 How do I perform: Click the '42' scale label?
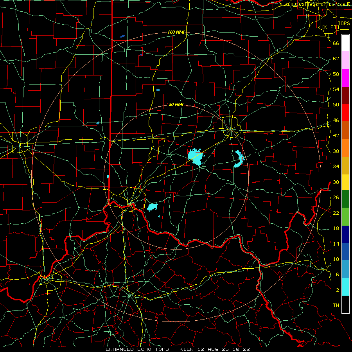coord(336,136)
